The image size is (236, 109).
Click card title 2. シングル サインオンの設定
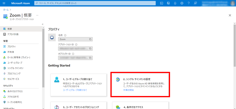pos(137,79)
